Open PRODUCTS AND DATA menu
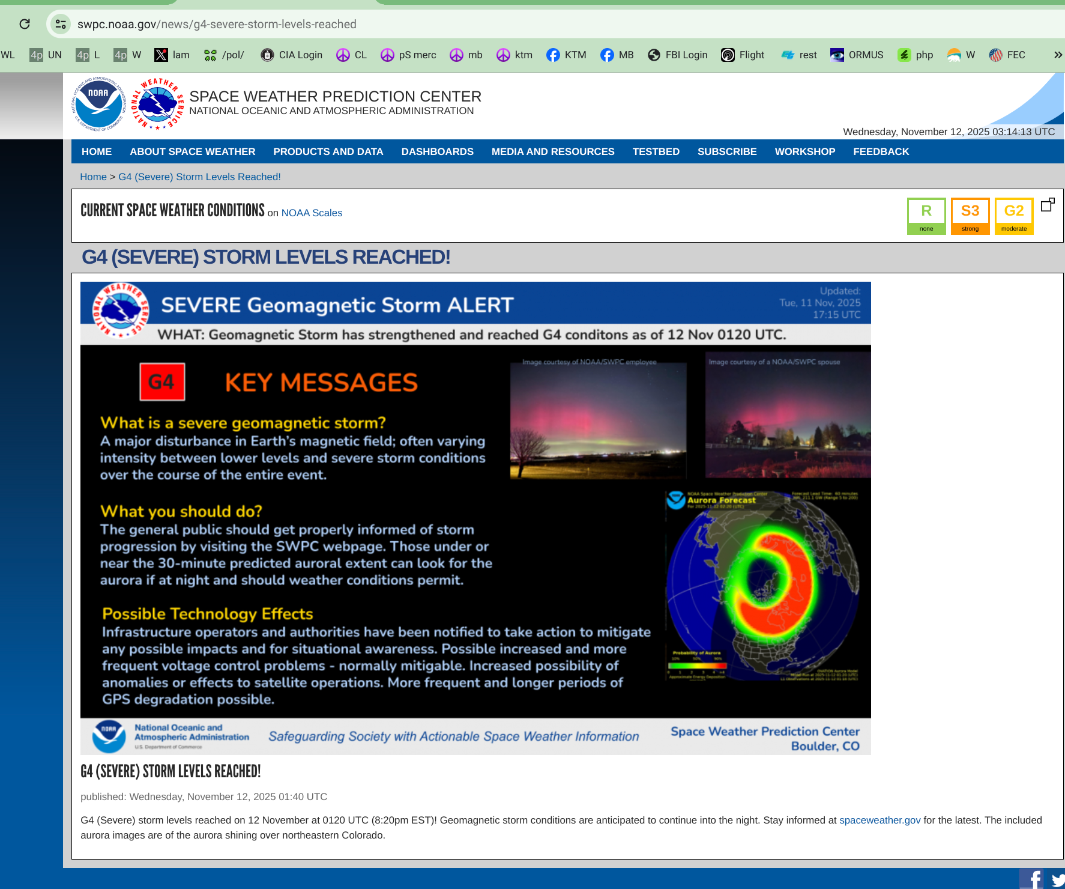The image size is (1065, 889). pos(328,152)
